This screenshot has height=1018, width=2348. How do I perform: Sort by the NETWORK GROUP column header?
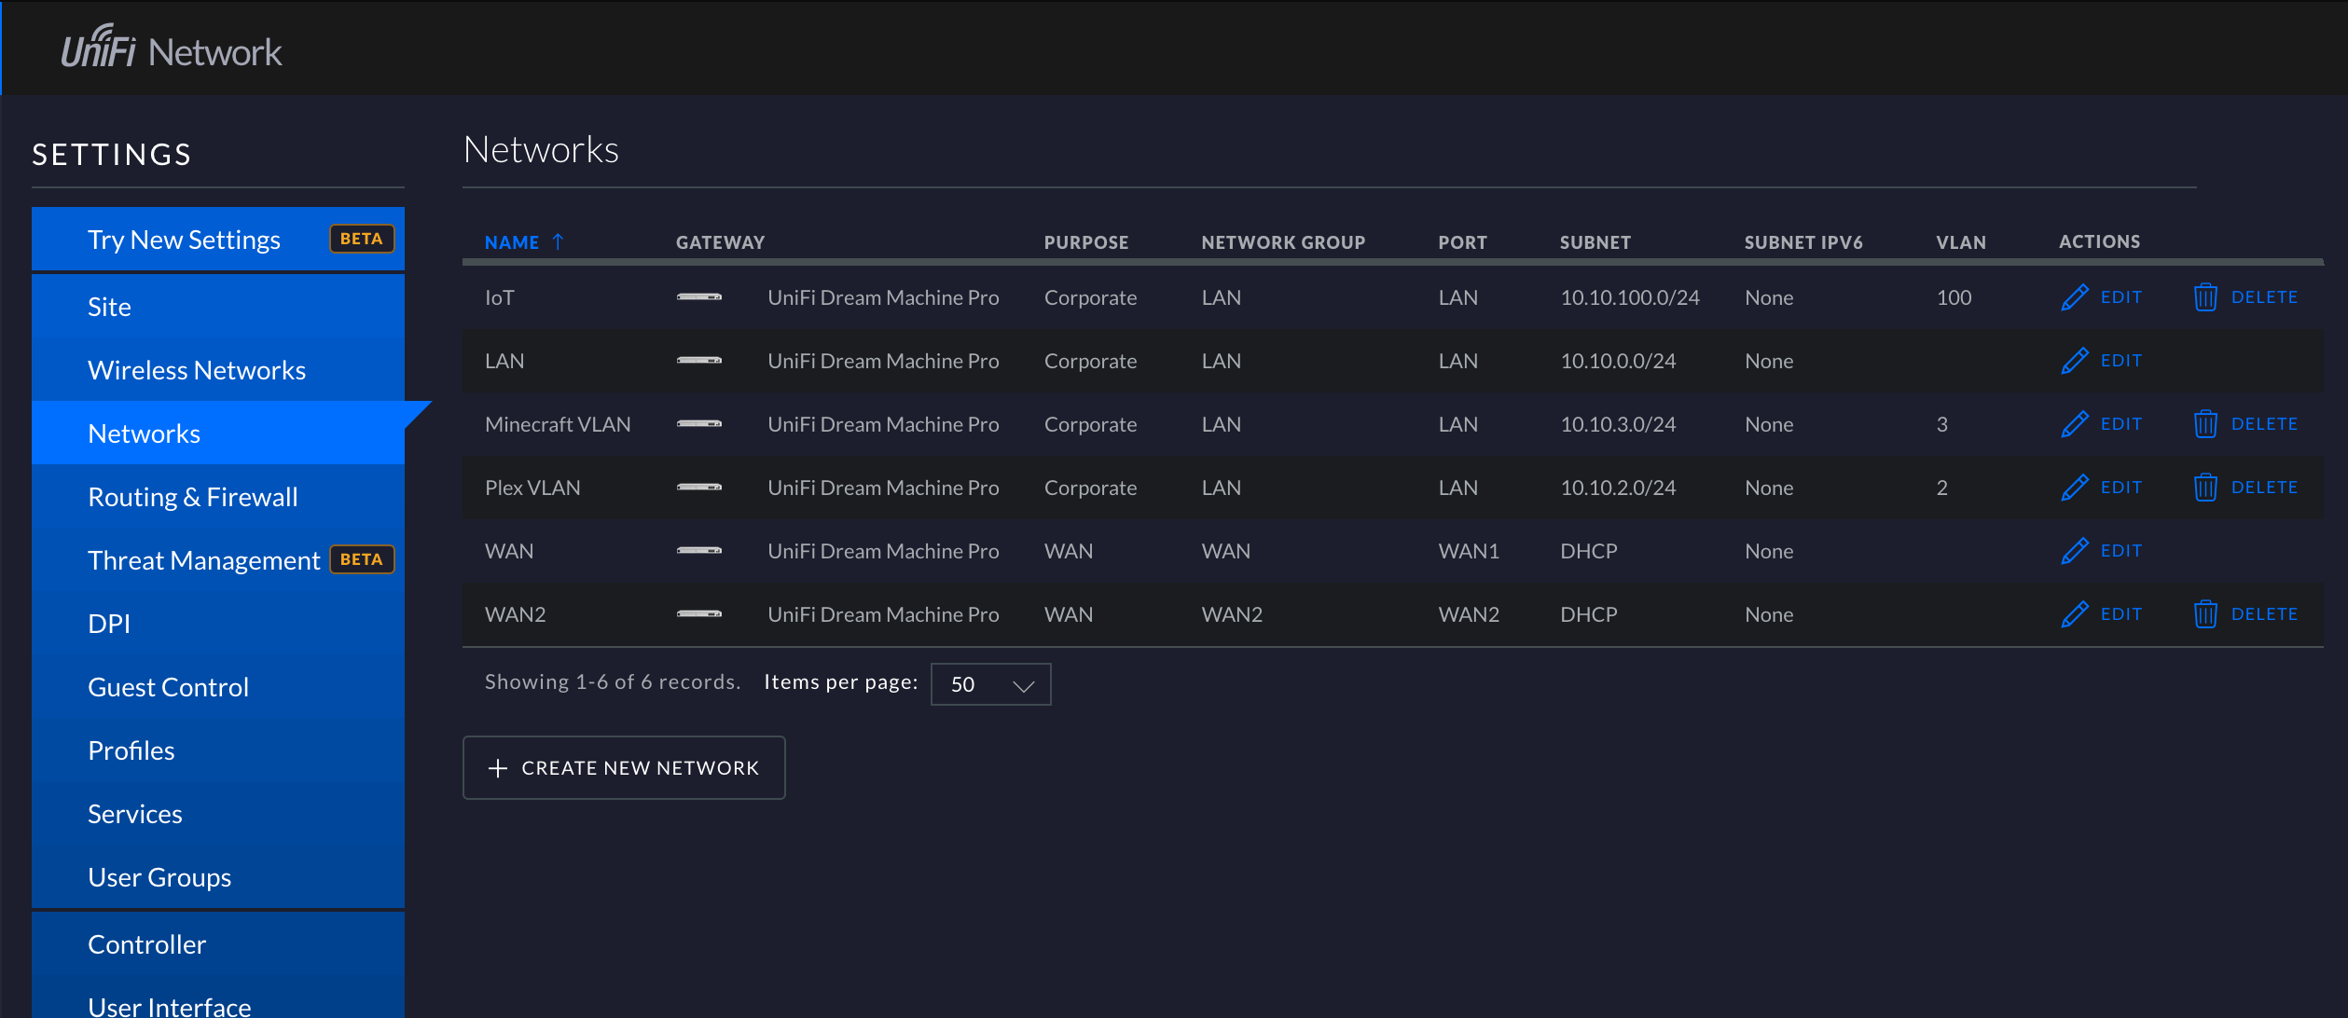tap(1283, 242)
